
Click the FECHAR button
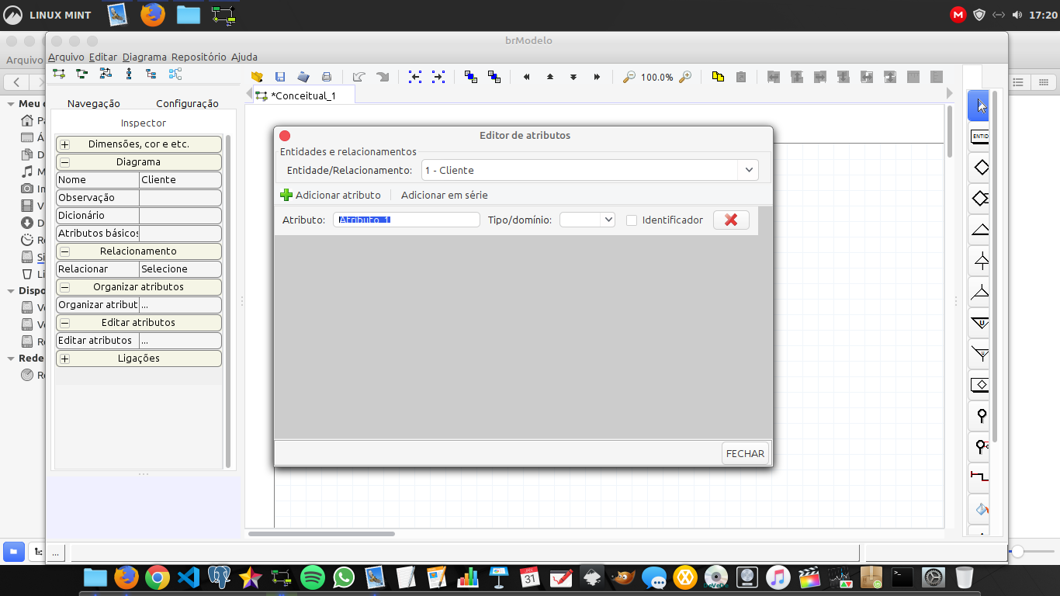[x=745, y=453]
